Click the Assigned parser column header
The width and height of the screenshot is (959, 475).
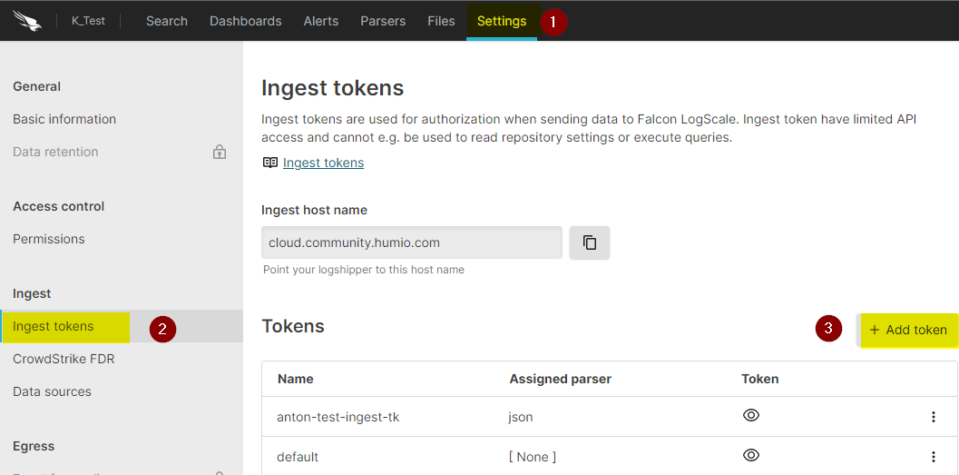pyautogui.click(x=560, y=379)
